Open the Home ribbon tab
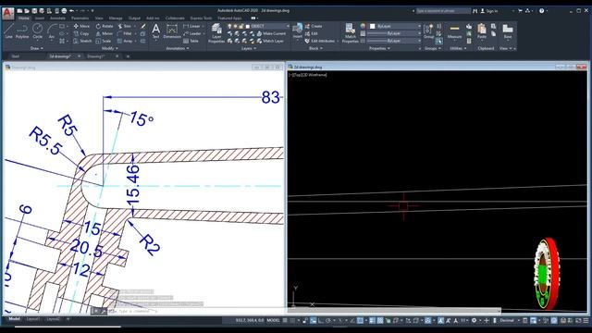Viewport: 592px width, 333px height. click(x=24, y=18)
